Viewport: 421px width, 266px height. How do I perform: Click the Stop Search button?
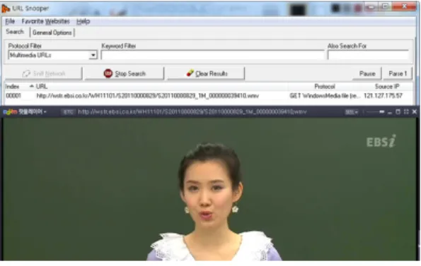pyautogui.click(x=125, y=73)
